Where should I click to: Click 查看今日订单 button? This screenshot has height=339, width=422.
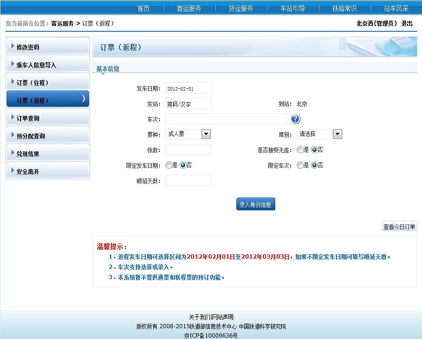tap(399, 227)
